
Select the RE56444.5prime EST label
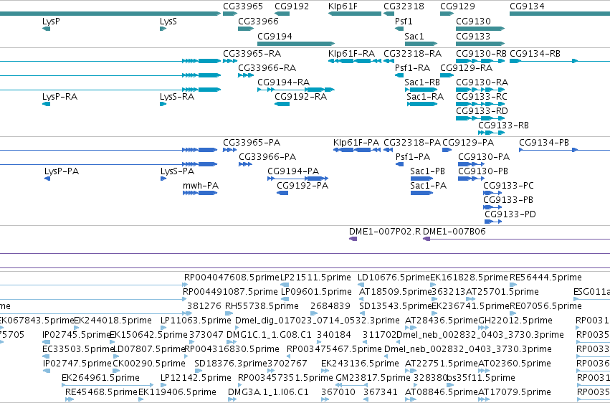pyautogui.click(x=545, y=278)
